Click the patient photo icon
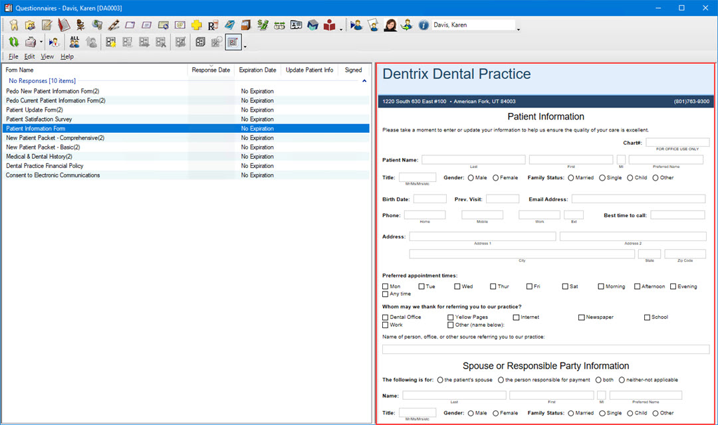This screenshot has height=425, width=718. 390,25
